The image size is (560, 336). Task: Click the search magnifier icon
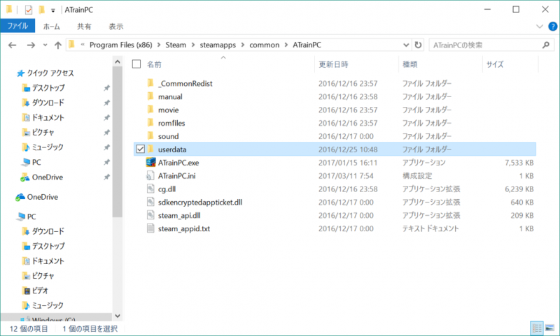[x=546, y=45]
